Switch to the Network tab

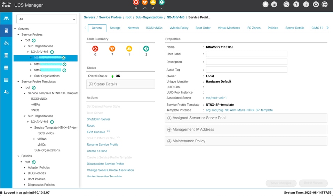click(133, 28)
